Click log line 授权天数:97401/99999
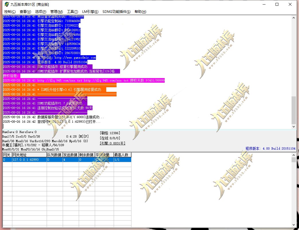Screen dimensions: 299x230 coord(84,80)
